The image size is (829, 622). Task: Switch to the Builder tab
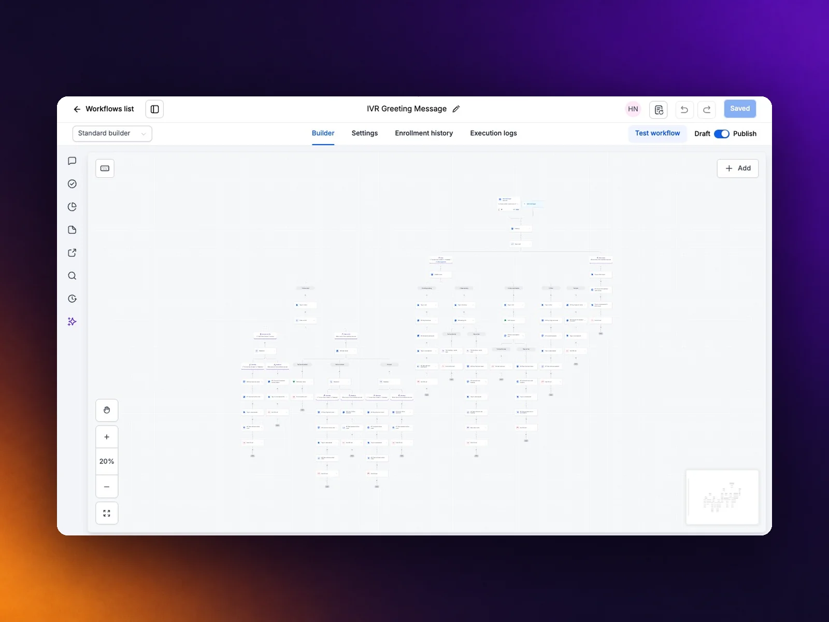323,133
